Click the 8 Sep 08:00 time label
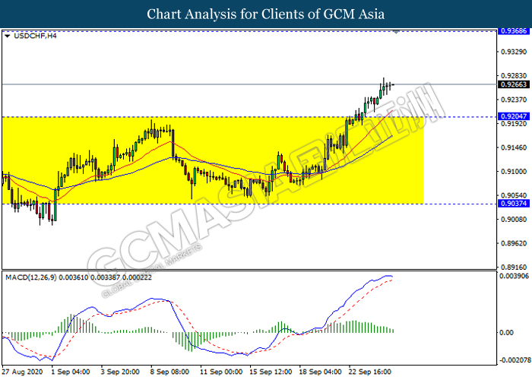This screenshot has height=380, width=532. [x=169, y=372]
